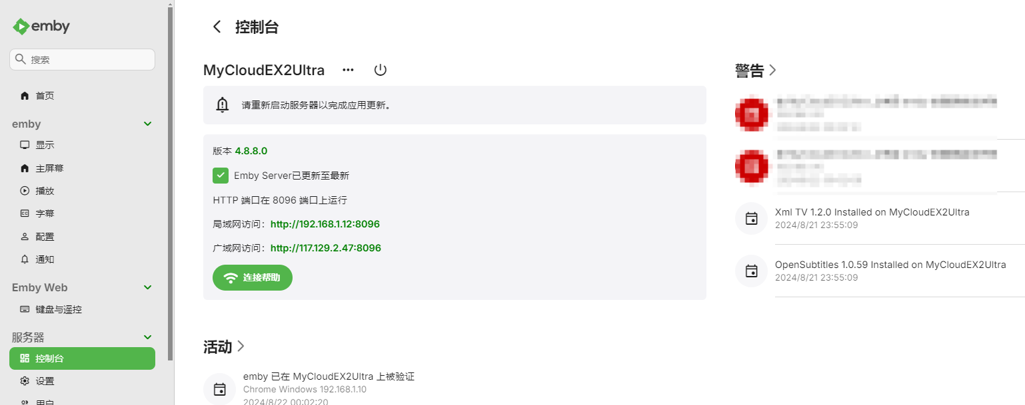This screenshot has height=405, width=1025.
Task: Open the LAN link http://192.168.1.12:8096
Action: pos(325,224)
